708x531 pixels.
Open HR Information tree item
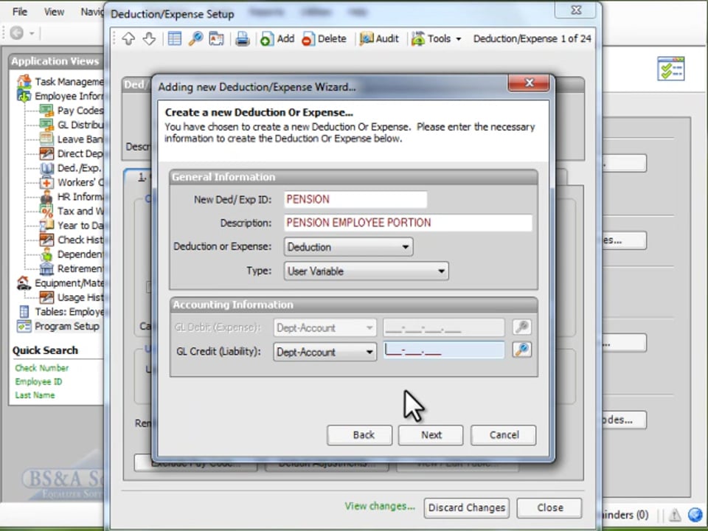point(72,197)
